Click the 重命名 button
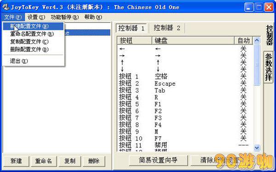 point(44,161)
